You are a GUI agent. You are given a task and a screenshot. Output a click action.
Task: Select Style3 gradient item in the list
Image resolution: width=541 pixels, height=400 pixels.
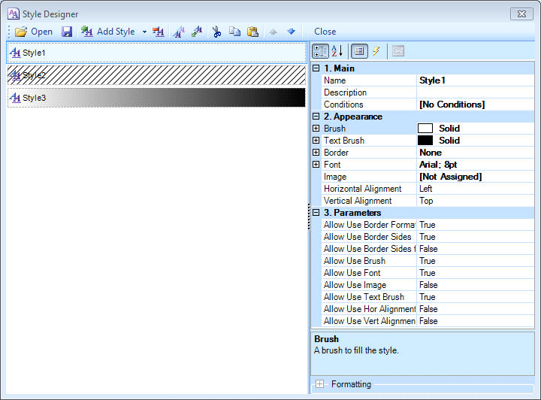[x=156, y=98]
